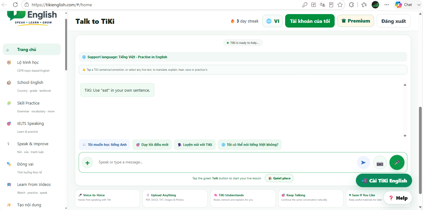Click the TiKi English logo
Screen dimensions: 423x210
[33, 18]
